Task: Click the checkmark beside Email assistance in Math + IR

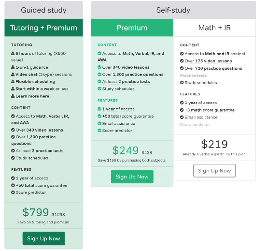Action: point(182,117)
